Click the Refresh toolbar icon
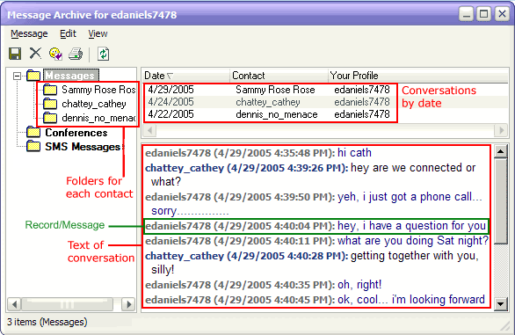 (104, 54)
